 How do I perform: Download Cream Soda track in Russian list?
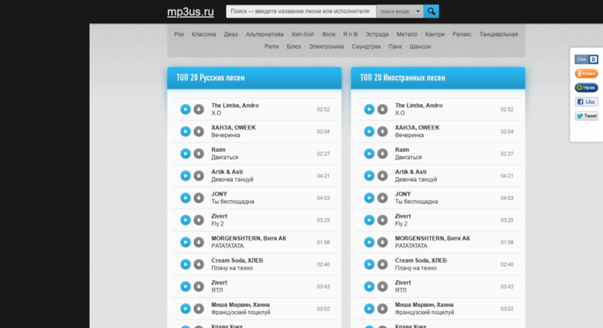(199, 264)
